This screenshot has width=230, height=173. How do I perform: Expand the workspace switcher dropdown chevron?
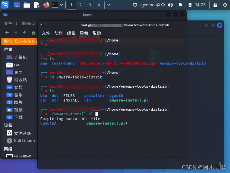pyautogui.click(x=109, y=5)
